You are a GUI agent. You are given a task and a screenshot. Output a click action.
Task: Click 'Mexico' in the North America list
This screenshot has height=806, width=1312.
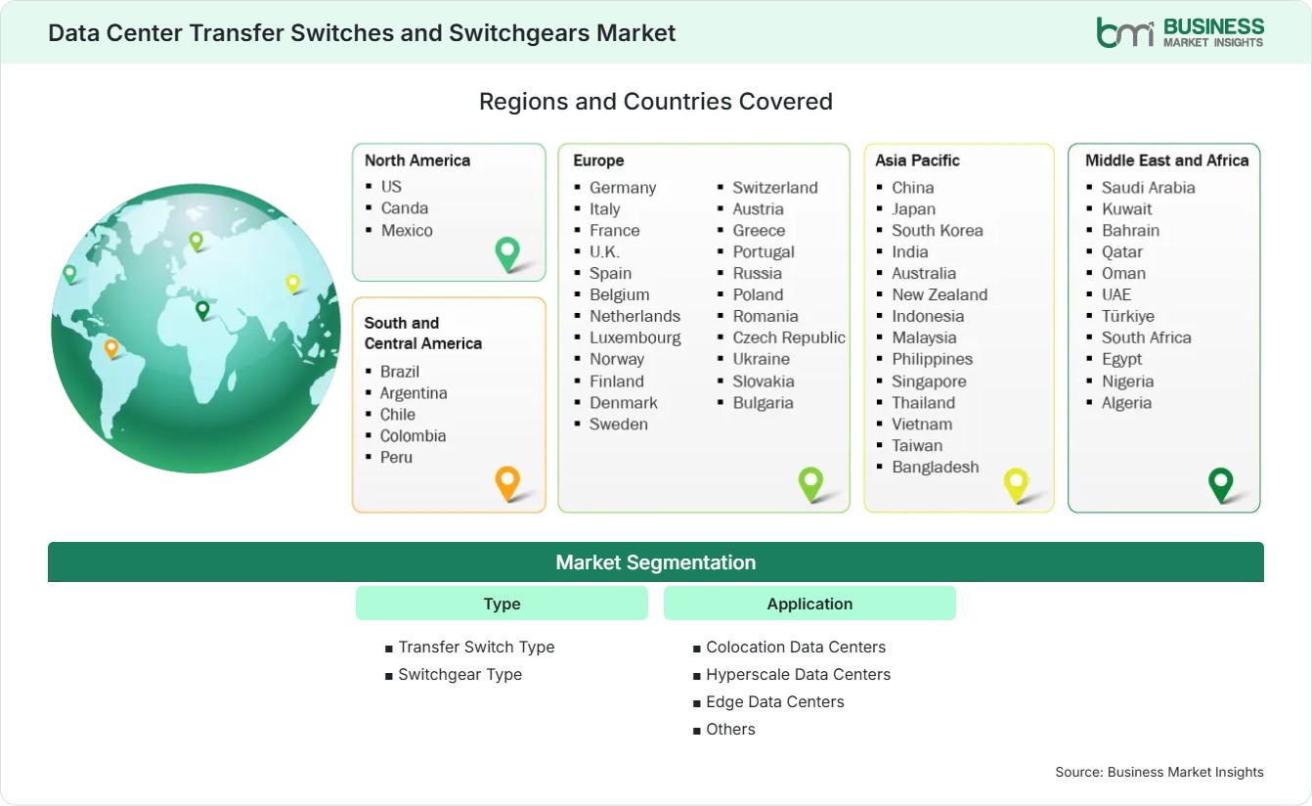click(x=407, y=230)
